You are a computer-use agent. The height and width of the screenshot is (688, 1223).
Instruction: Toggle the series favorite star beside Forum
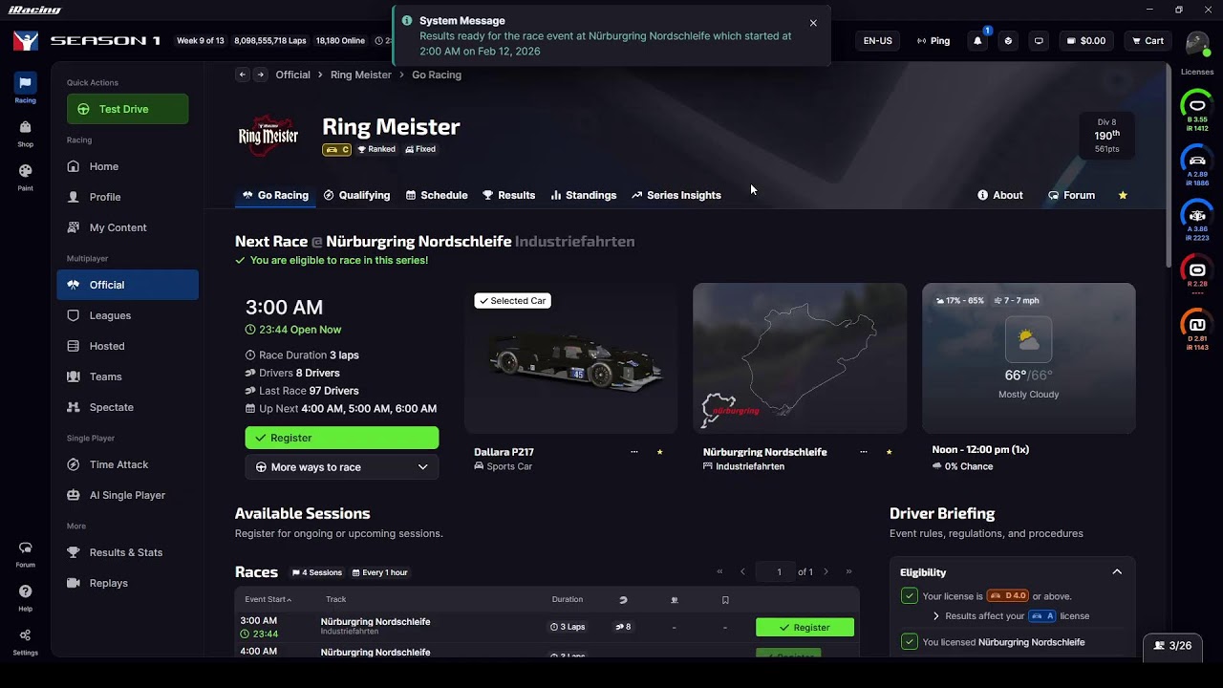(1123, 195)
